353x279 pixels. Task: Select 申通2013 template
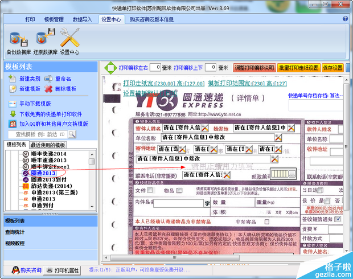point(43,199)
